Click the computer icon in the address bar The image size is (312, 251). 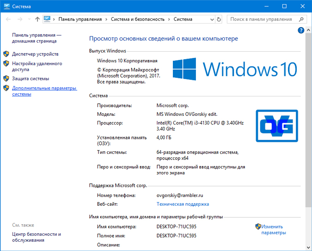(x=47, y=19)
